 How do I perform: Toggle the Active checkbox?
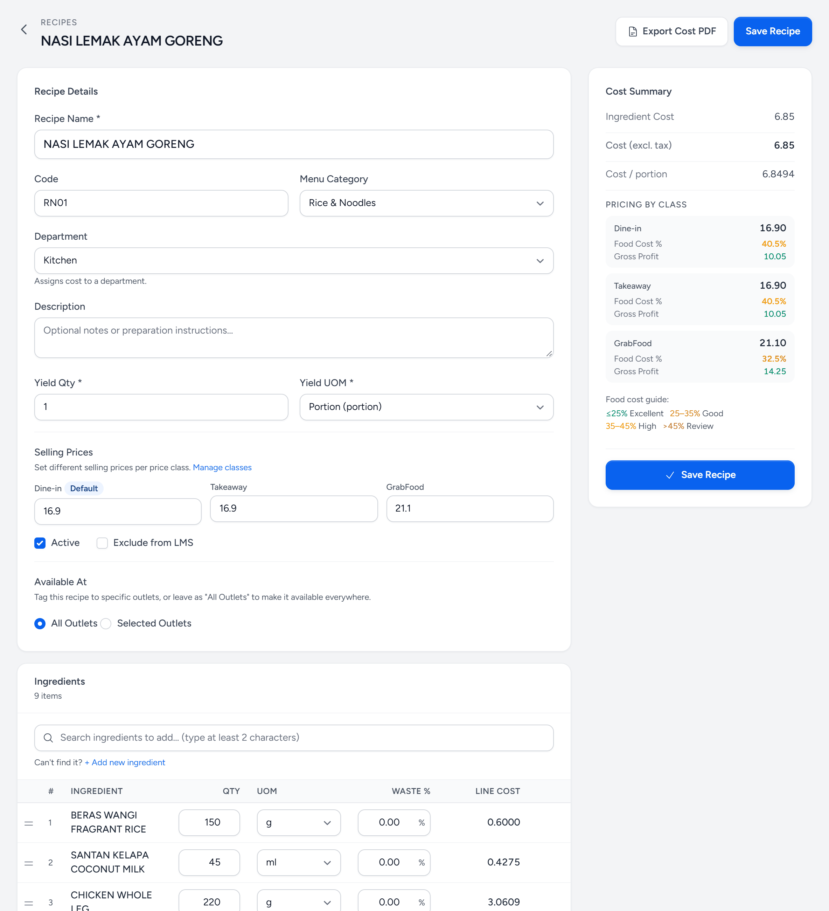pyautogui.click(x=40, y=543)
